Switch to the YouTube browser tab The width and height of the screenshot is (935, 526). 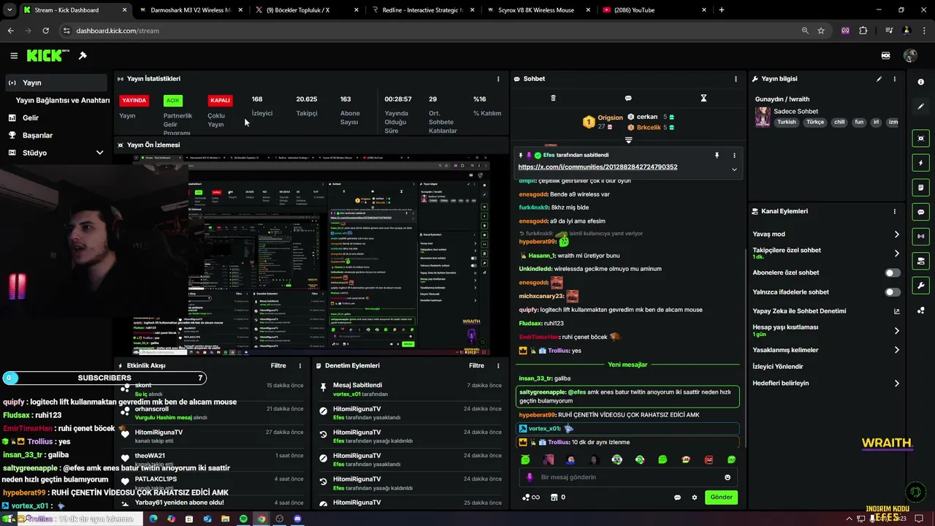tap(654, 10)
